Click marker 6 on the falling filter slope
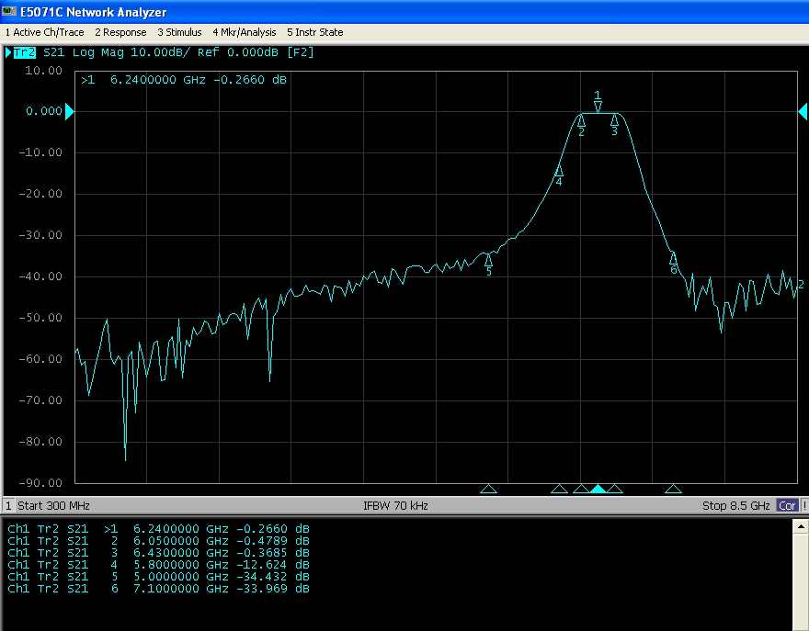This screenshot has width=809, height=631. [673, 258]
